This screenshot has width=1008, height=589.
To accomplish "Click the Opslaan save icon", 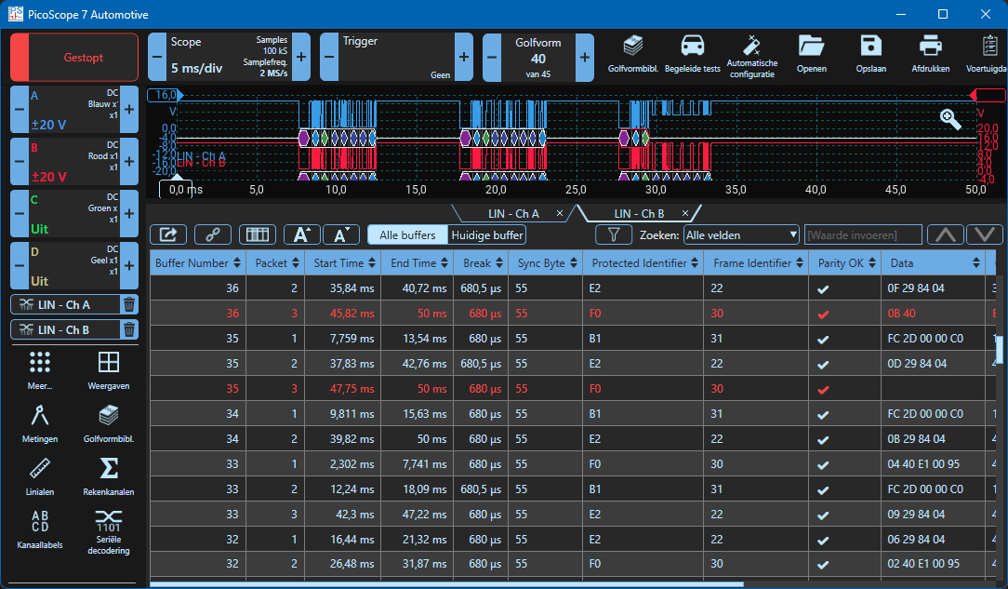I will click(x=870, y=53).
